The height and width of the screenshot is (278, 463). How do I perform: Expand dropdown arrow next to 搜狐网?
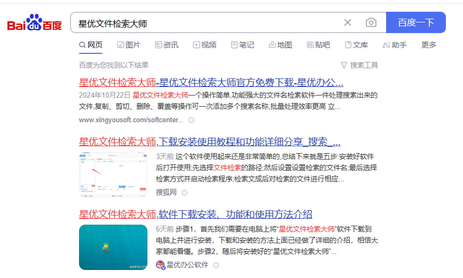click(x=185, y=193)
